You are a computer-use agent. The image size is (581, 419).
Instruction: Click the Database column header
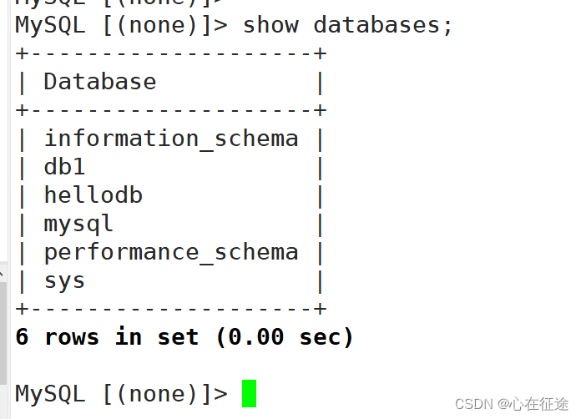(99, 82)
